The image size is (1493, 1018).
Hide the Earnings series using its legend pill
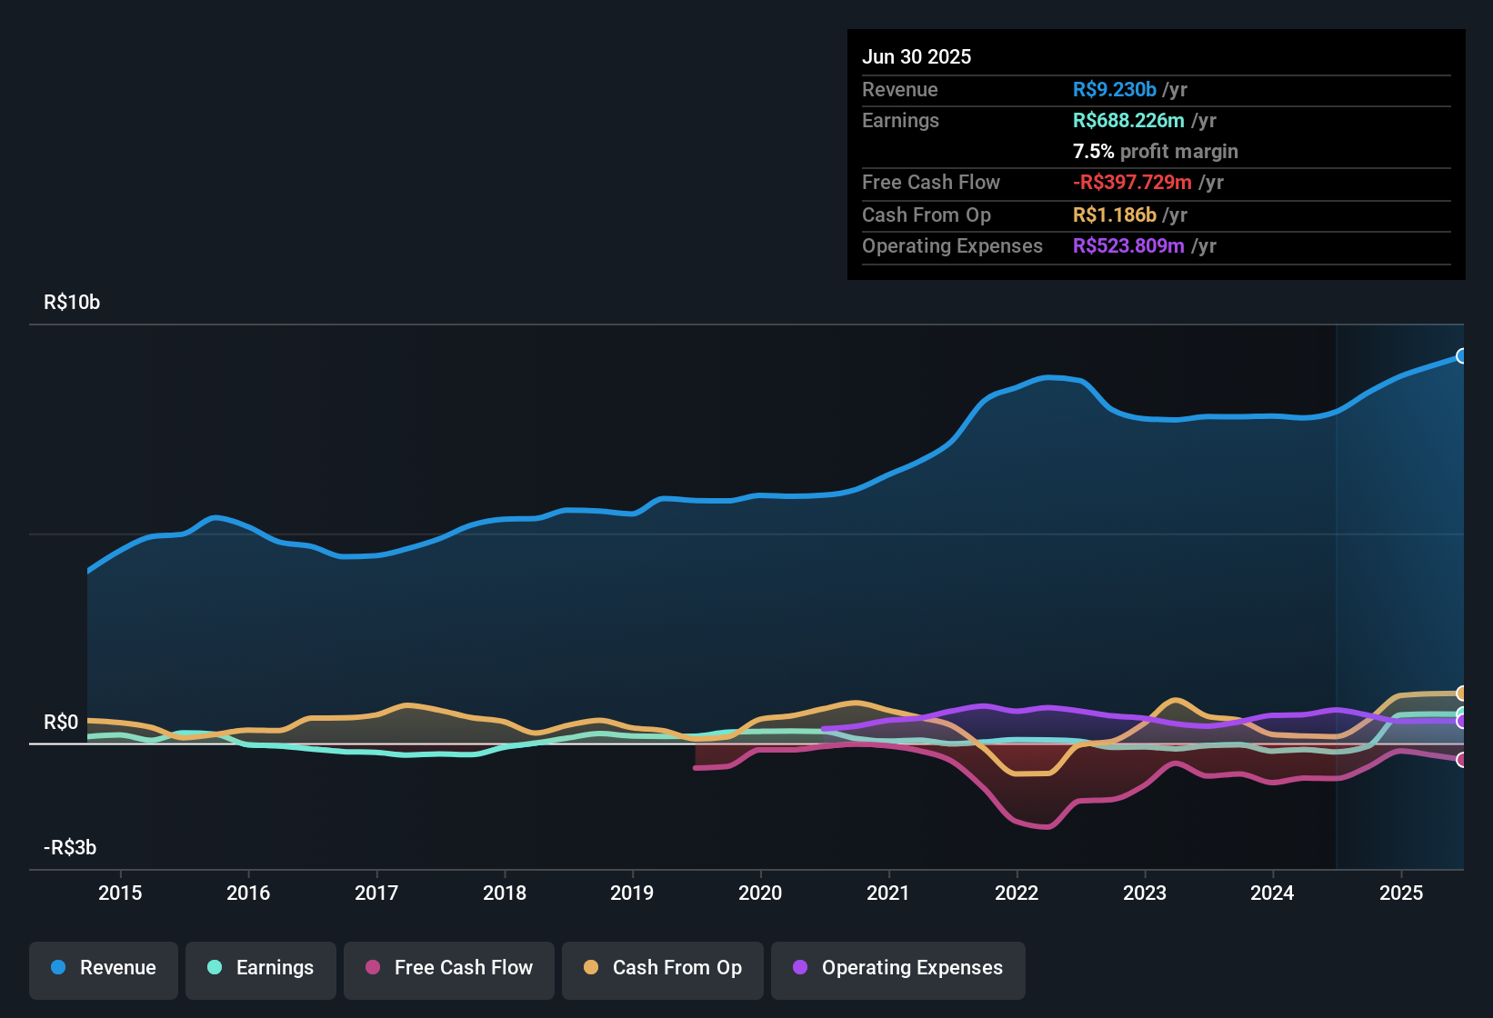point(260,970)
